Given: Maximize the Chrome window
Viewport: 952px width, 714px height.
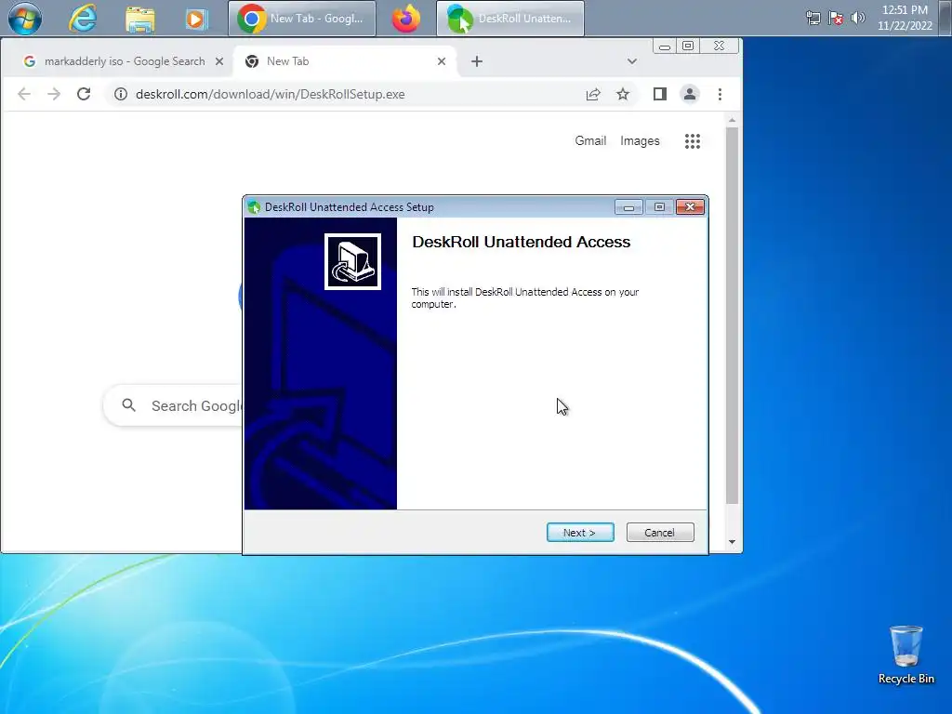Looking at the screenshot, I should pyautogui.click(x=688, y=46).
